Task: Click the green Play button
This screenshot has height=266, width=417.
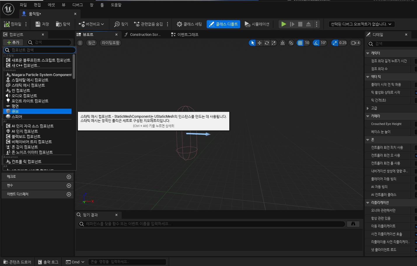Action: [x=284, y=24]
